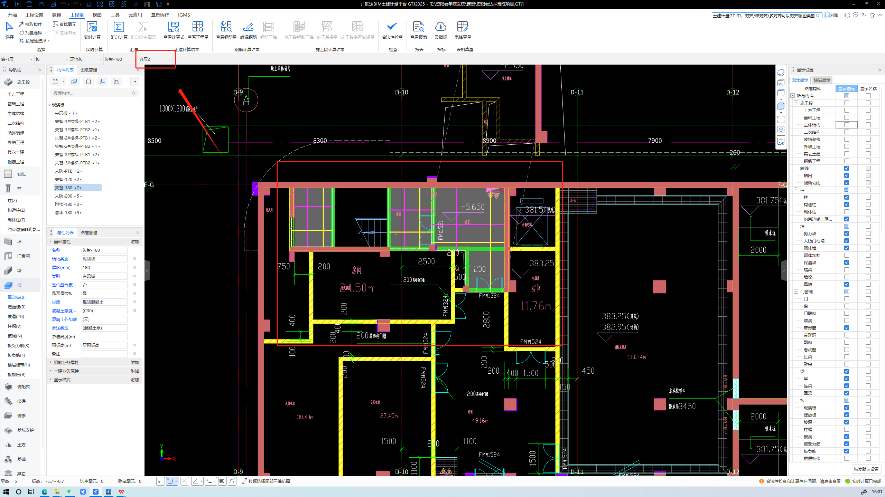Open 云指标 cloud icon
This screenshot has width=885, height=497.
[x=440, y=27]
